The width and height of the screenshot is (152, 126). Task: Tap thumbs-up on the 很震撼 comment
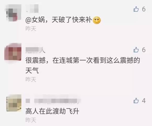pos(136,50)
